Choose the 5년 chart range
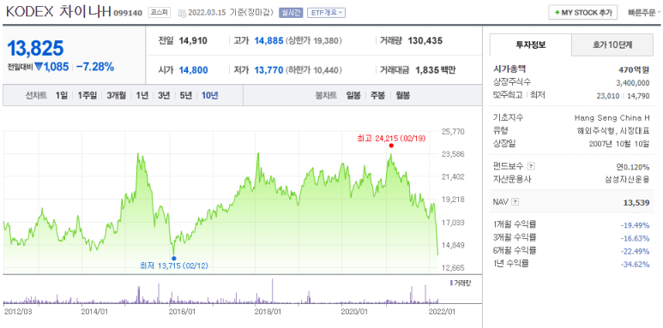This screenshot has width=663, height=328. tap(185, 95)
